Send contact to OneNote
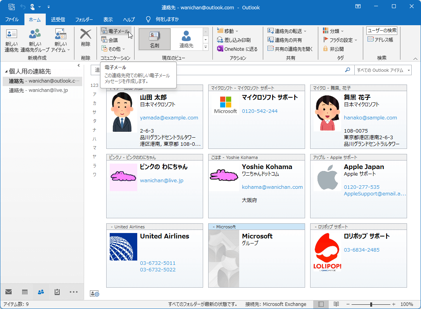Viewport: 421px width, 309px height. [237, 49]
